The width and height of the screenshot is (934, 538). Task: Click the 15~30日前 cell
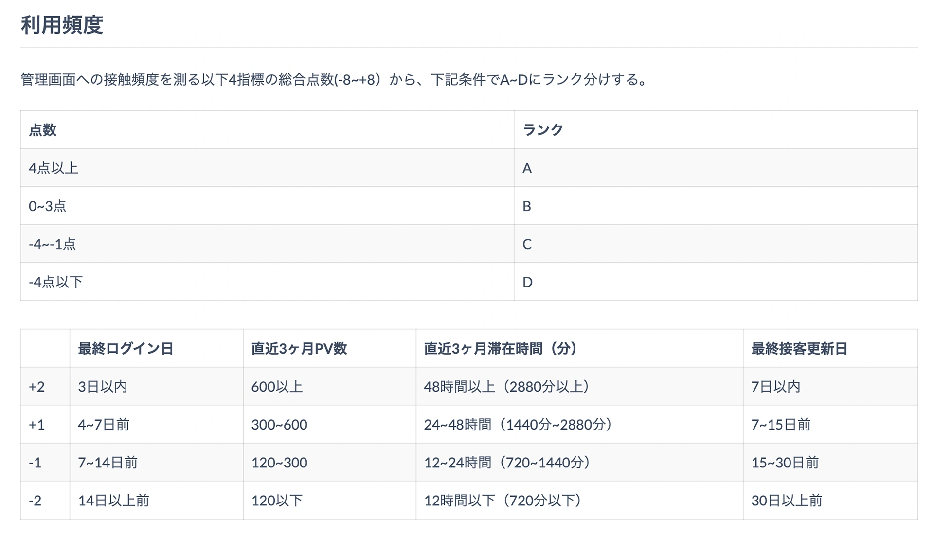[x=830, y=462]
